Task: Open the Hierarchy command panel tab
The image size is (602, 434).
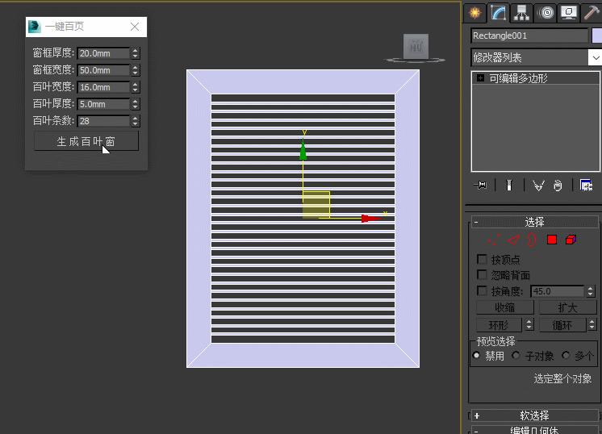Action: point(521,13)
